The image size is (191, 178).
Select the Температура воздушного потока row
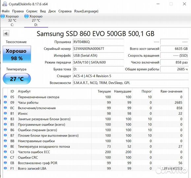(x=93, y=147)
